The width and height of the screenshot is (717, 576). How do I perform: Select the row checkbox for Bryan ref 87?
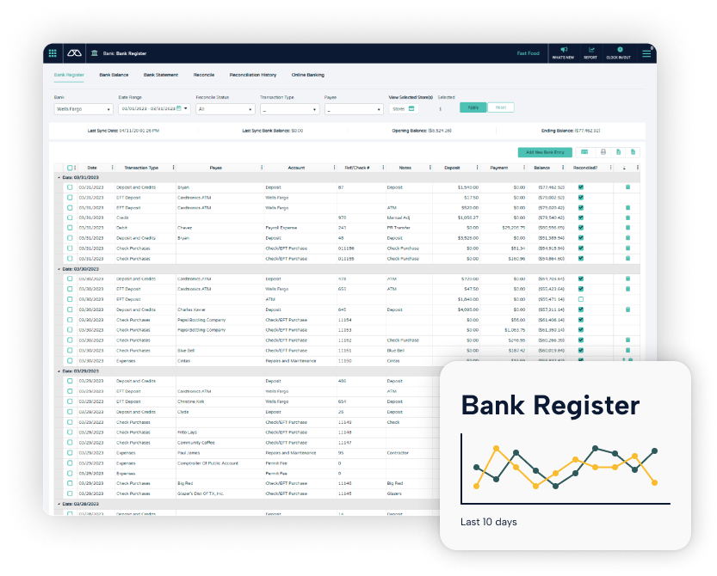70,187
